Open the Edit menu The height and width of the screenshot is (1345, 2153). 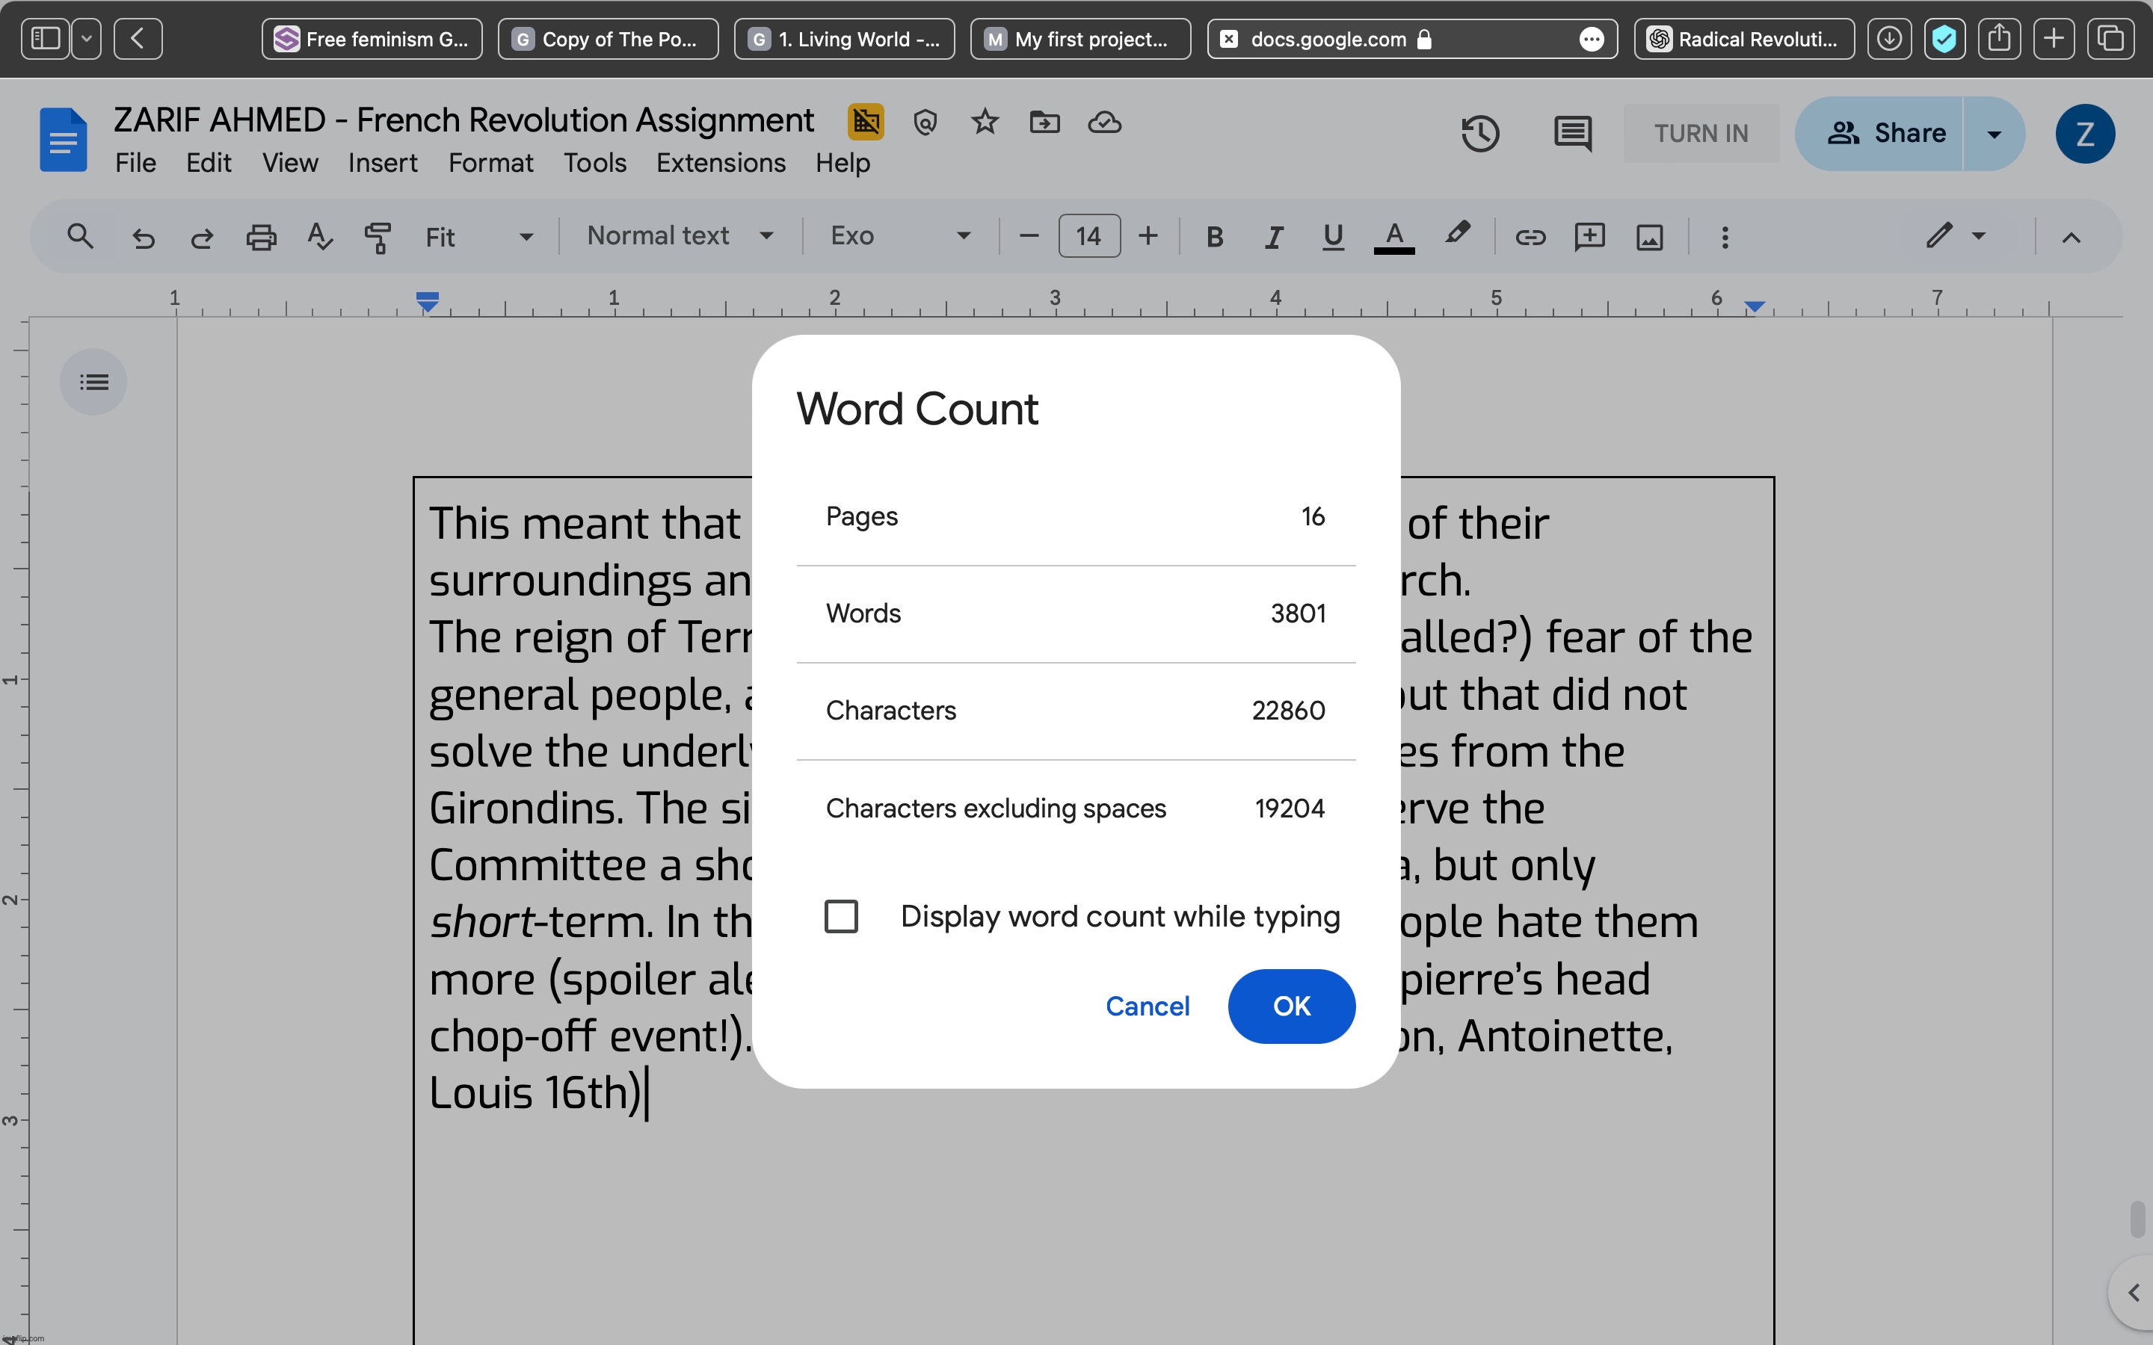point(208,163)
